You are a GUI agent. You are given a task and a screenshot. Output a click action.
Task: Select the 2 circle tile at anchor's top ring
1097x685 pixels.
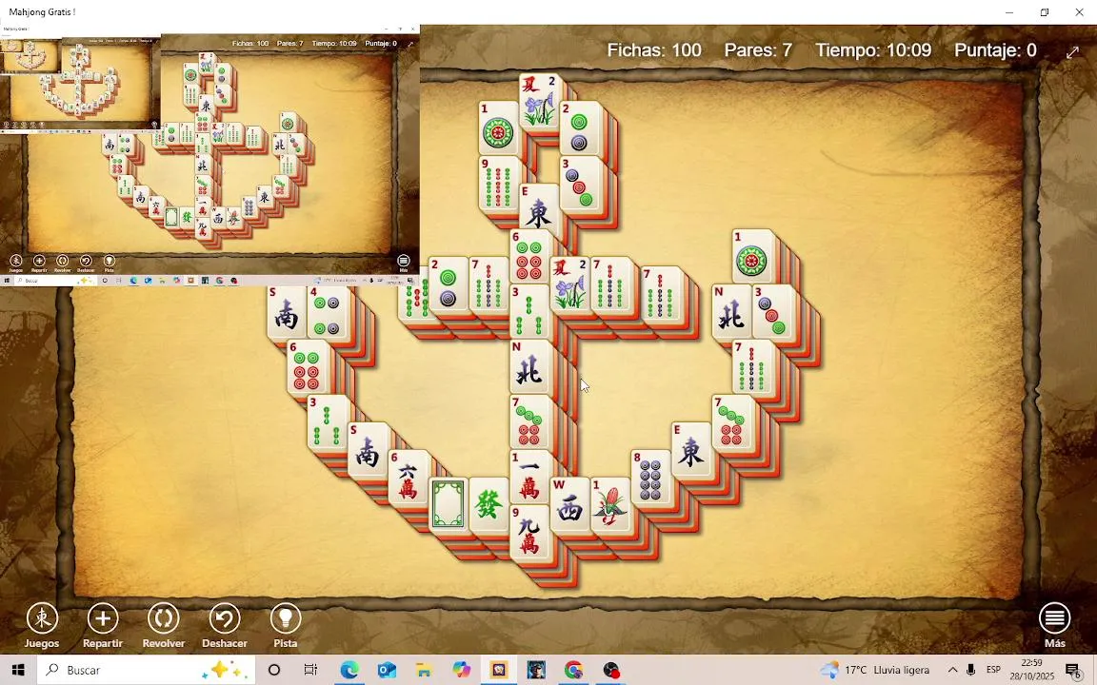580,128
